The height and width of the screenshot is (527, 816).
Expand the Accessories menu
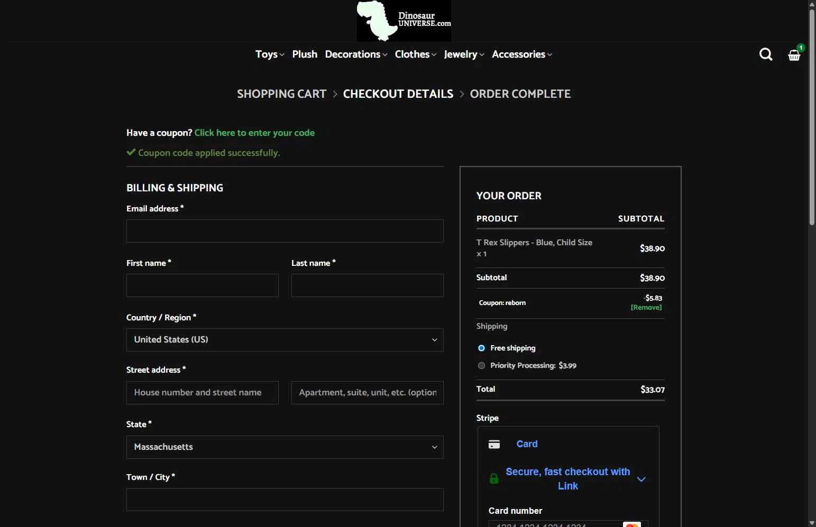(522, 54)
